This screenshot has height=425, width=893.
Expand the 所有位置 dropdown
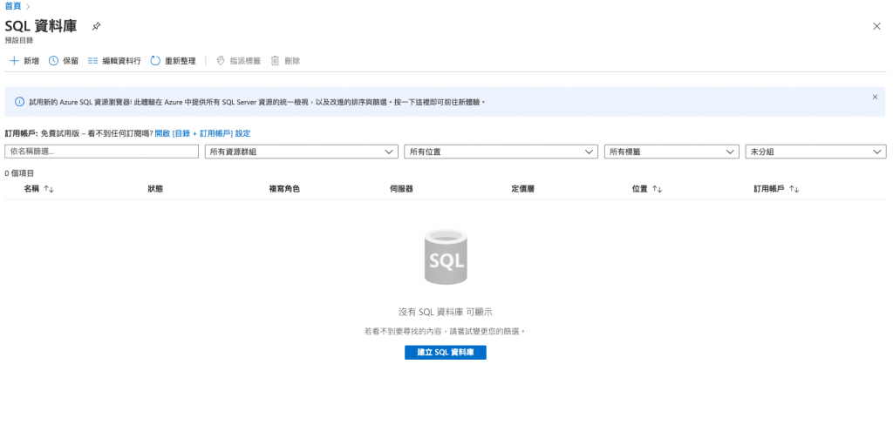[501, 152]
